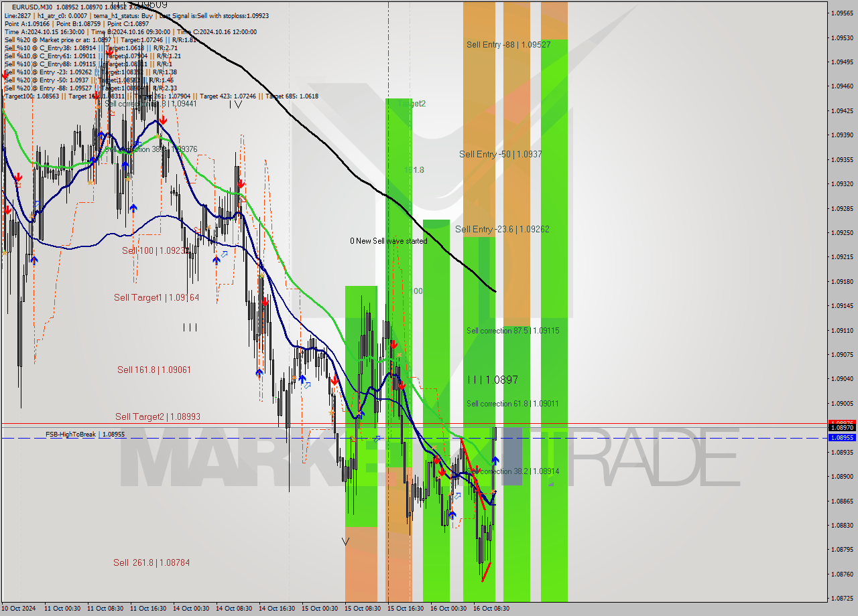Click the 1.08830 price axis label

click(x=842, y=525)
